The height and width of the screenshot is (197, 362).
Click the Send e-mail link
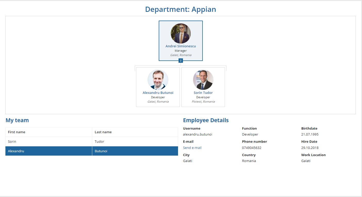[192, 148]
